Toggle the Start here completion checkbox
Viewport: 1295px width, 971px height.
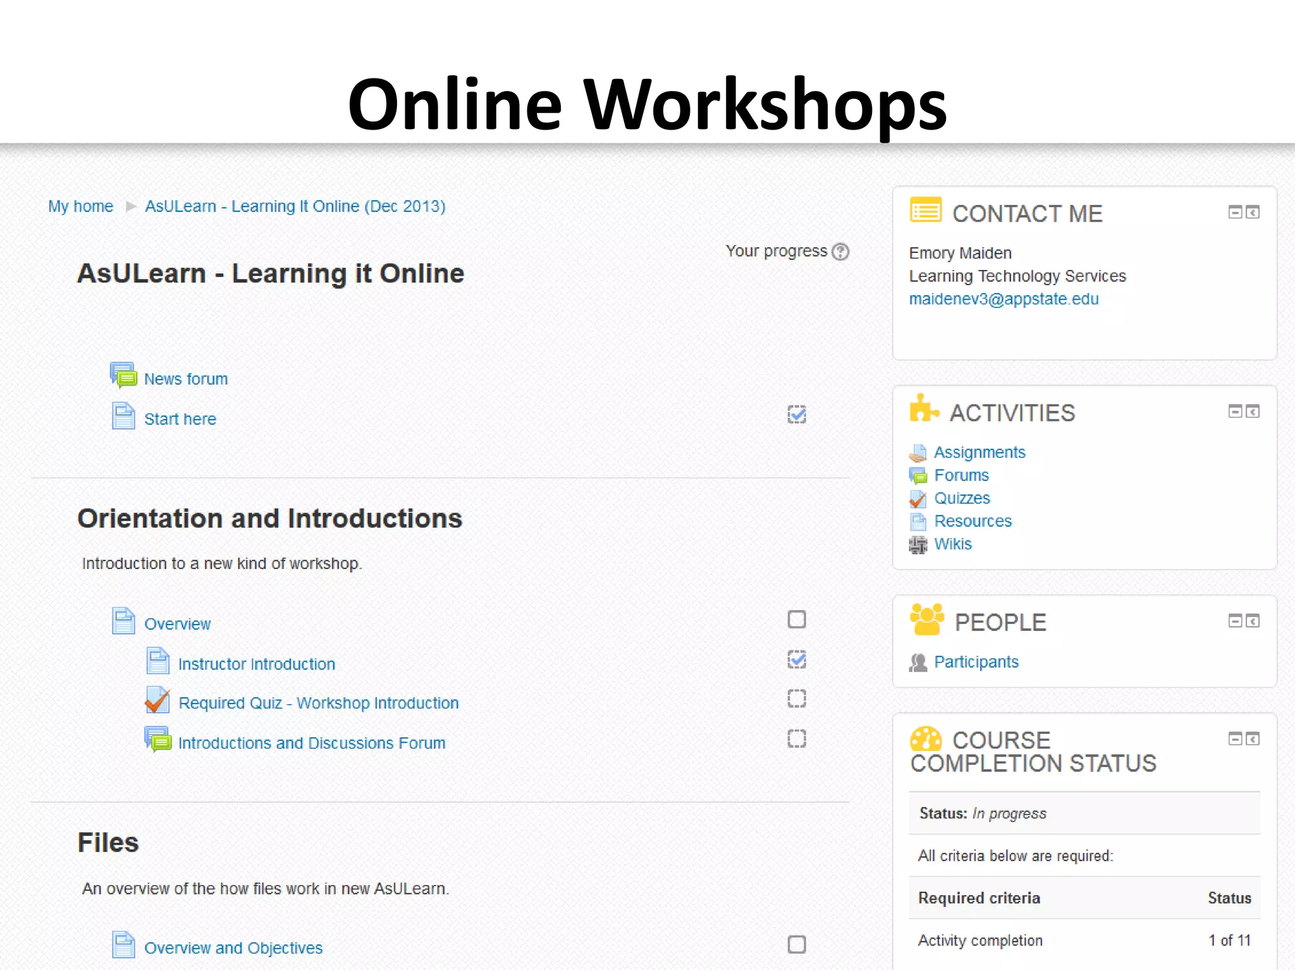click(797, 415)
